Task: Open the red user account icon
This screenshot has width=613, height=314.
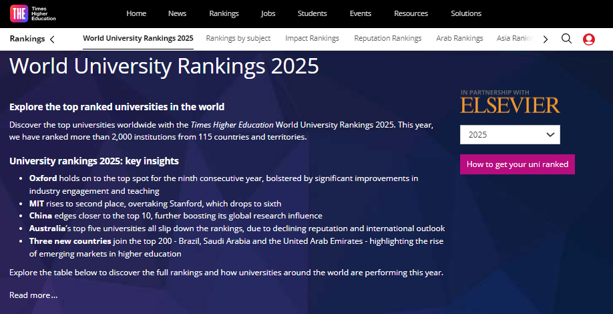Action: [x=589, y=39]
